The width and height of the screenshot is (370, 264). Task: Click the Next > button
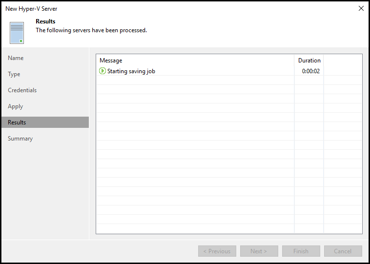(259, 251)
